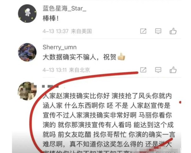Reply to Sherry_umn's comment
The image size is (191, 153).
coord(158,70)
